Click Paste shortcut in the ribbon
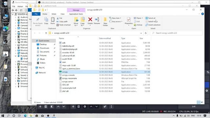 click(63, 25)
